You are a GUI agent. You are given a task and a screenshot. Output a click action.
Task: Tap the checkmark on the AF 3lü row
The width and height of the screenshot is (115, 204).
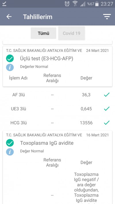[107, 95]
